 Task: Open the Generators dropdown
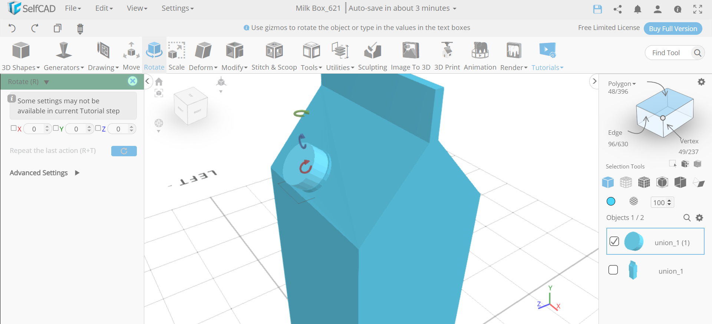[64, 56]
